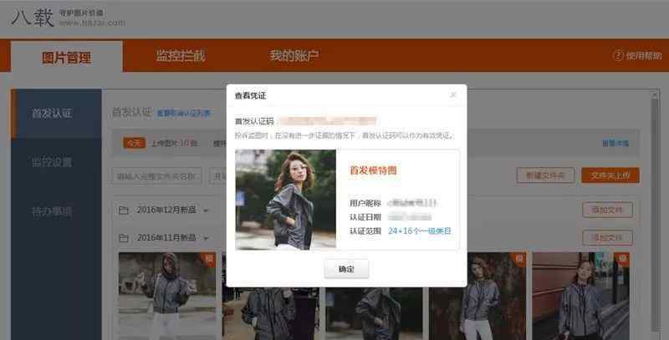Click the 模 badge on the hooded photo
The width and height of the screenshot is (669, 340).
(209, 259)
